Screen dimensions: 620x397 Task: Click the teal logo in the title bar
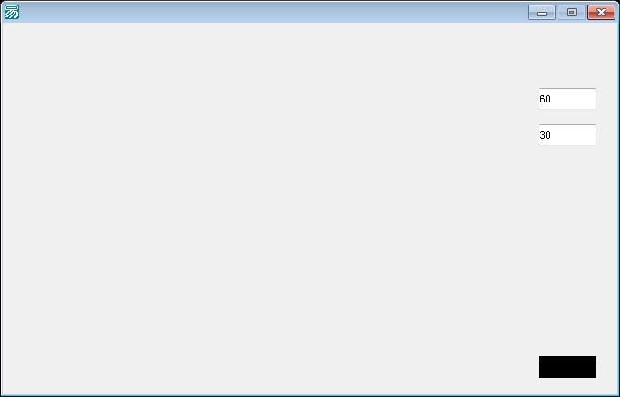pyautogui.click(x=12, y=12)
